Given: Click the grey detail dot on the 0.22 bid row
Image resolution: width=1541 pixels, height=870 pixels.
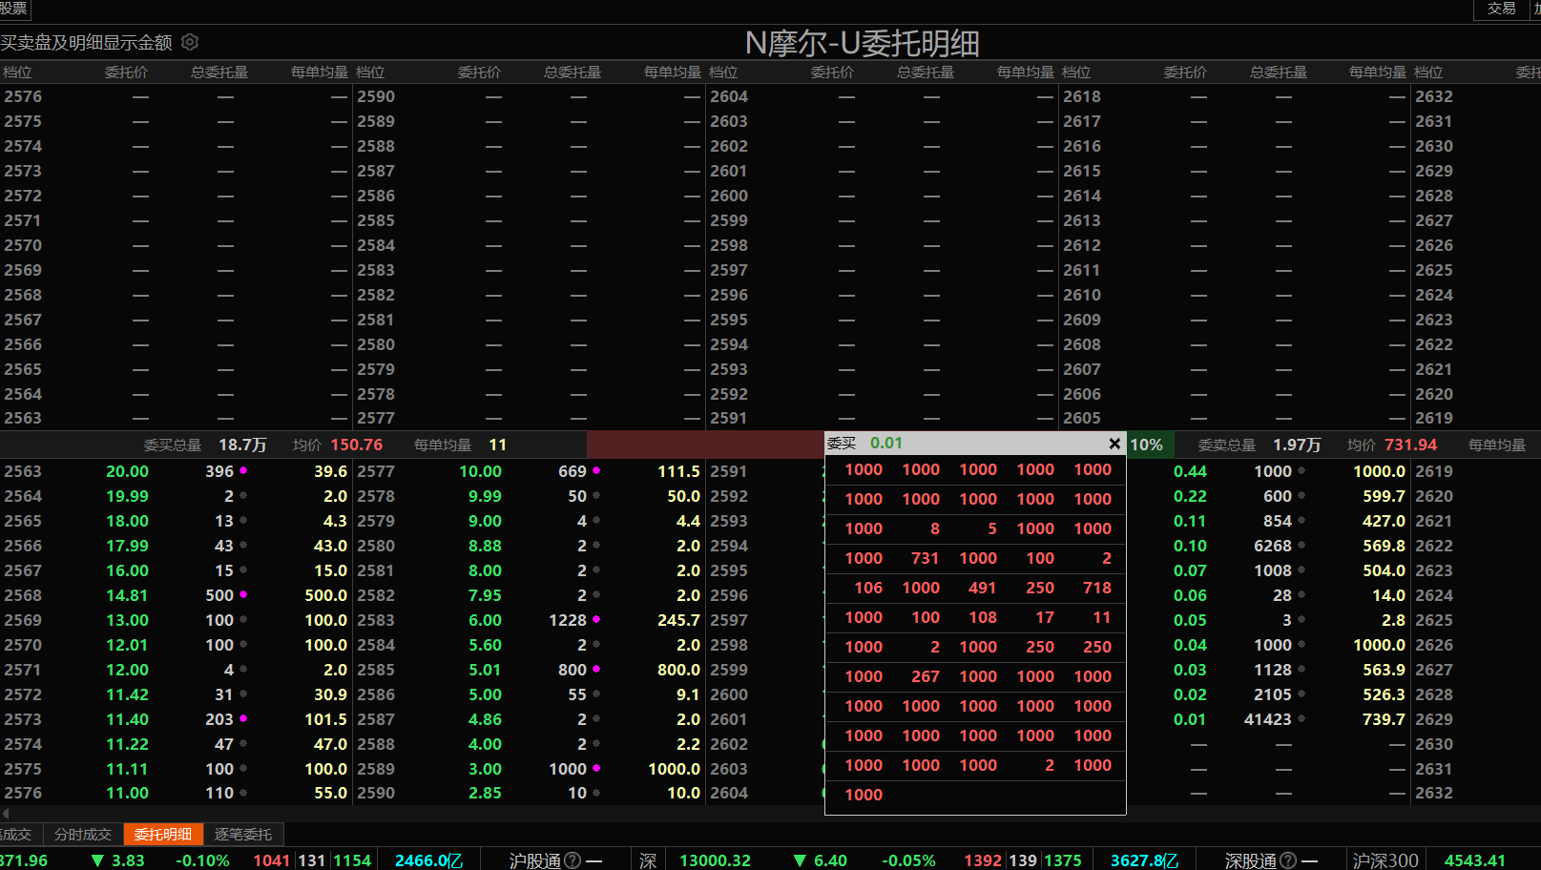Looking at the screenshot, I should click(x=1302, y=495).
